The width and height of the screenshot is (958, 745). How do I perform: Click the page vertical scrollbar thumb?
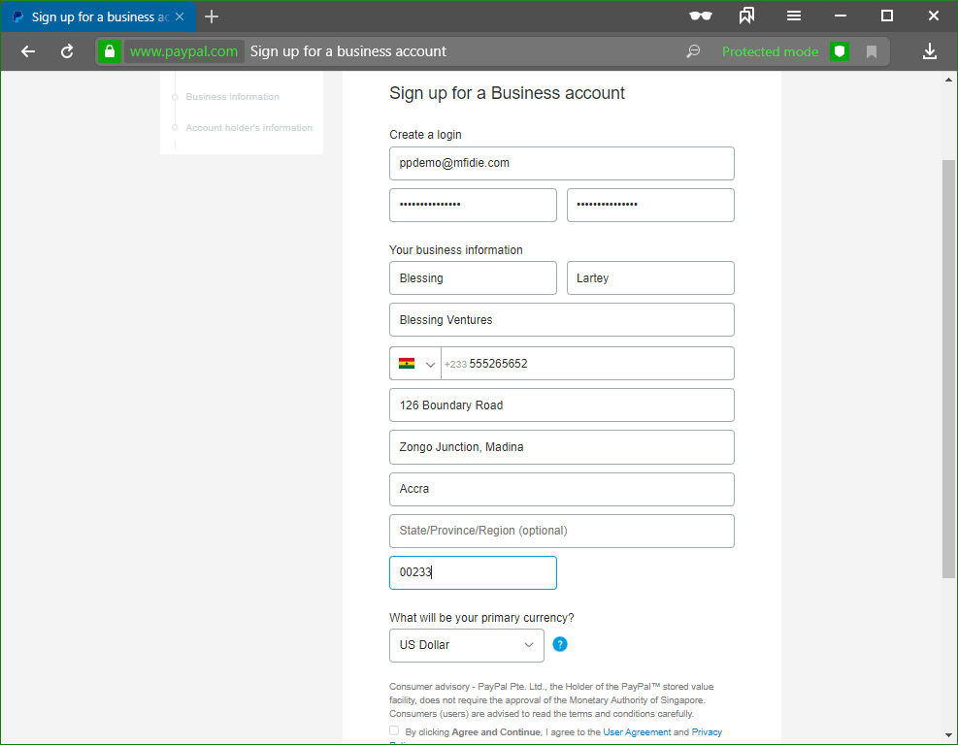pyautogui.click(x=948, y=369)
